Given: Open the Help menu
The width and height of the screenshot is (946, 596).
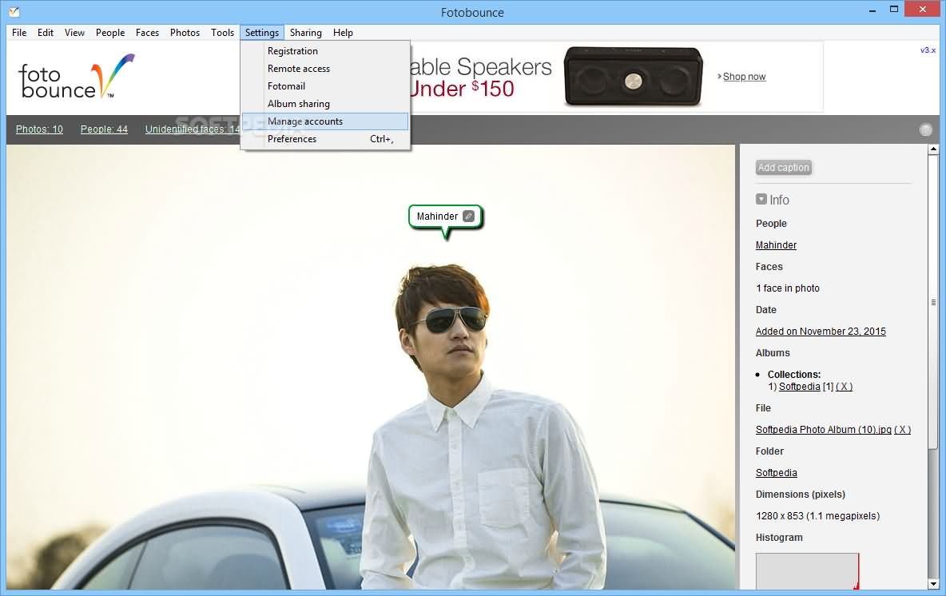Looking at the screenshot, I should click(343, 33).
